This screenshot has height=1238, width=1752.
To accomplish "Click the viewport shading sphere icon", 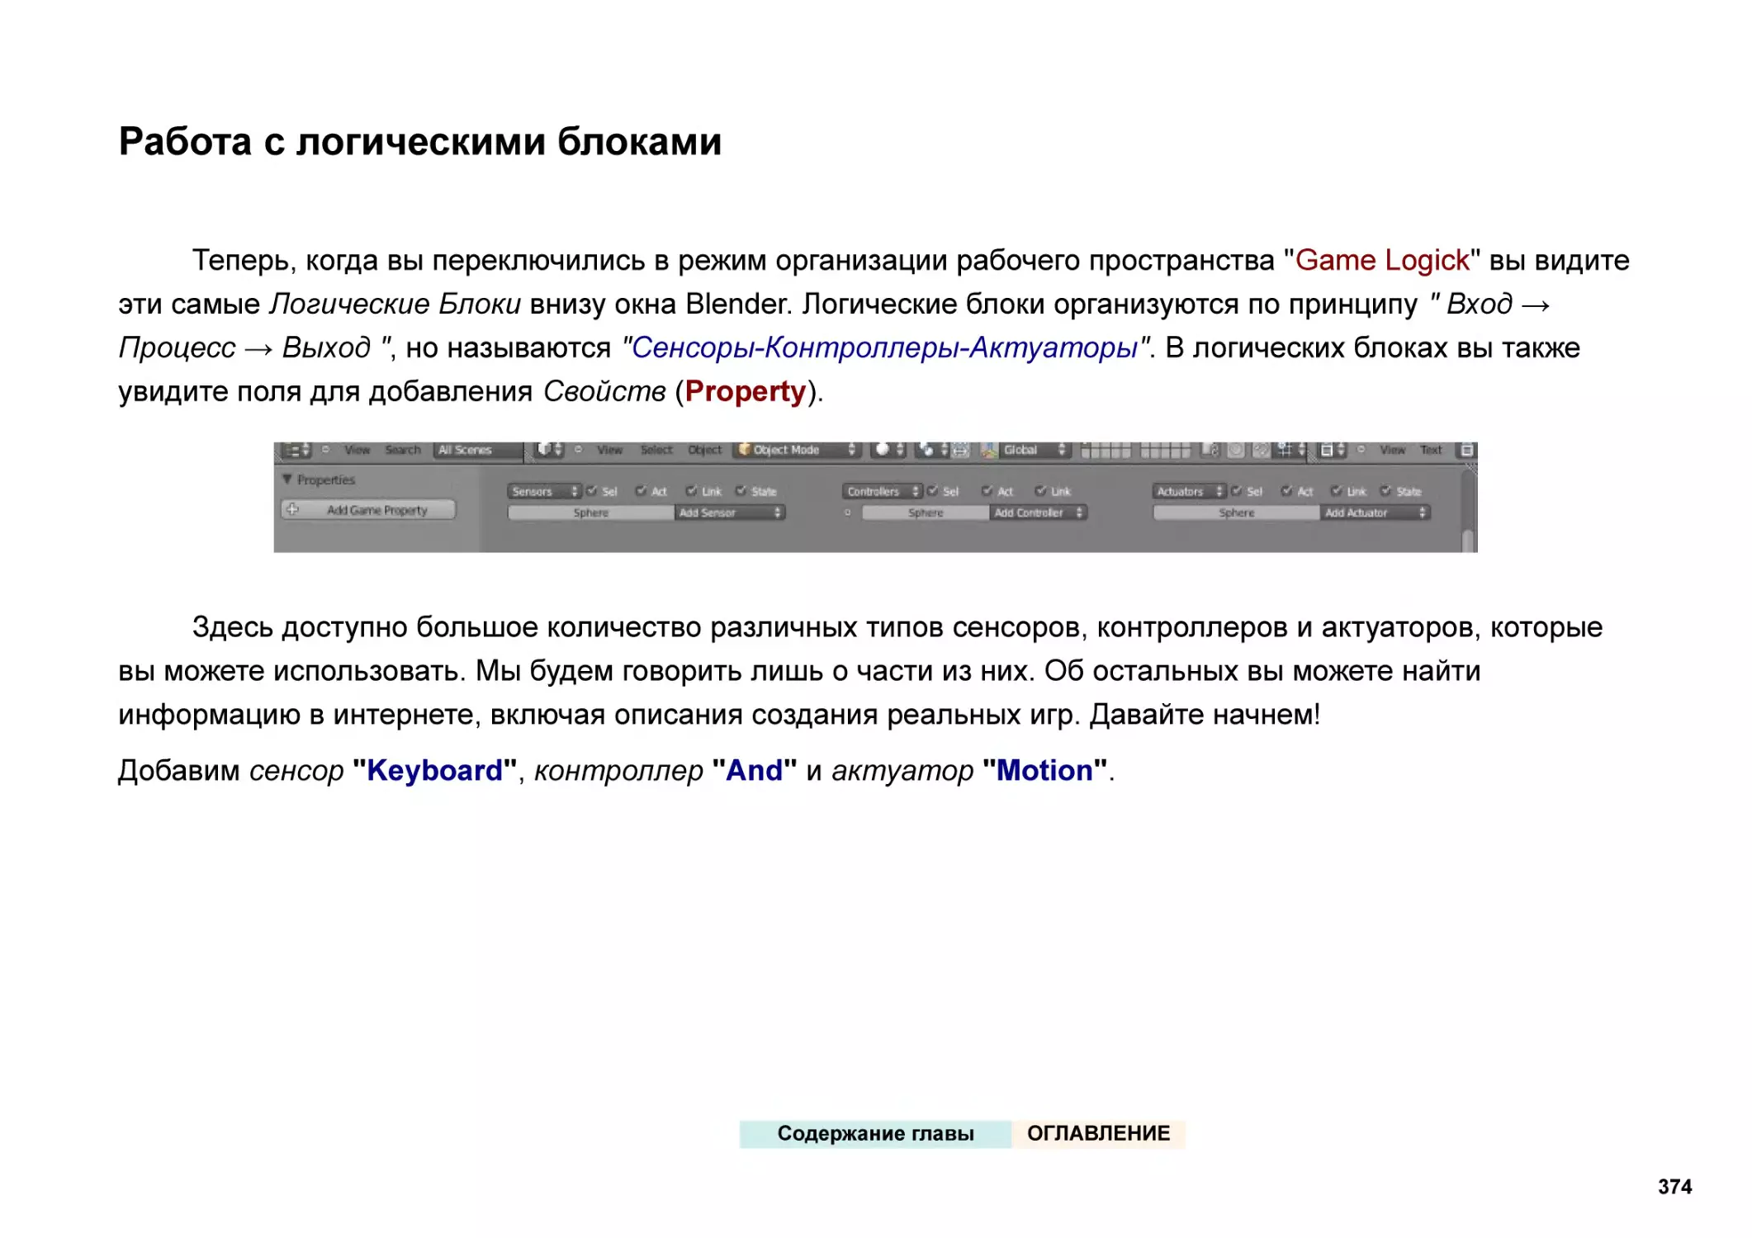I will click(889, 450).
